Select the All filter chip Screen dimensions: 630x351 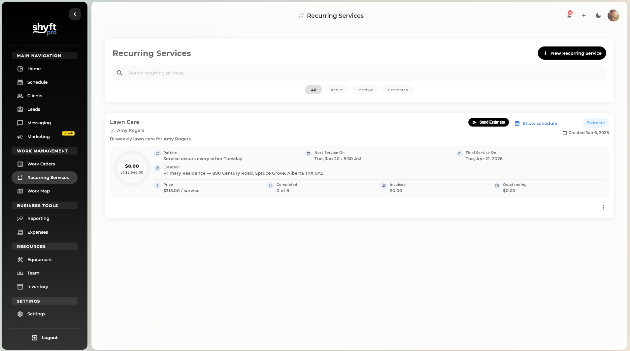pyautogui.click(x=313, y=90)
